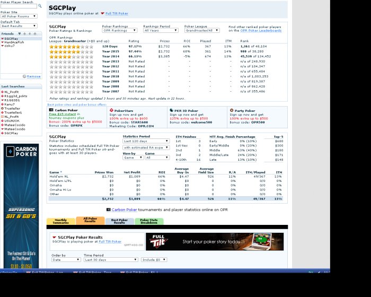371x297 pixels.
Task: Open the Poker League Grandmaster/All dropdown
Action: pyautogui.click(x=202, y=31)
